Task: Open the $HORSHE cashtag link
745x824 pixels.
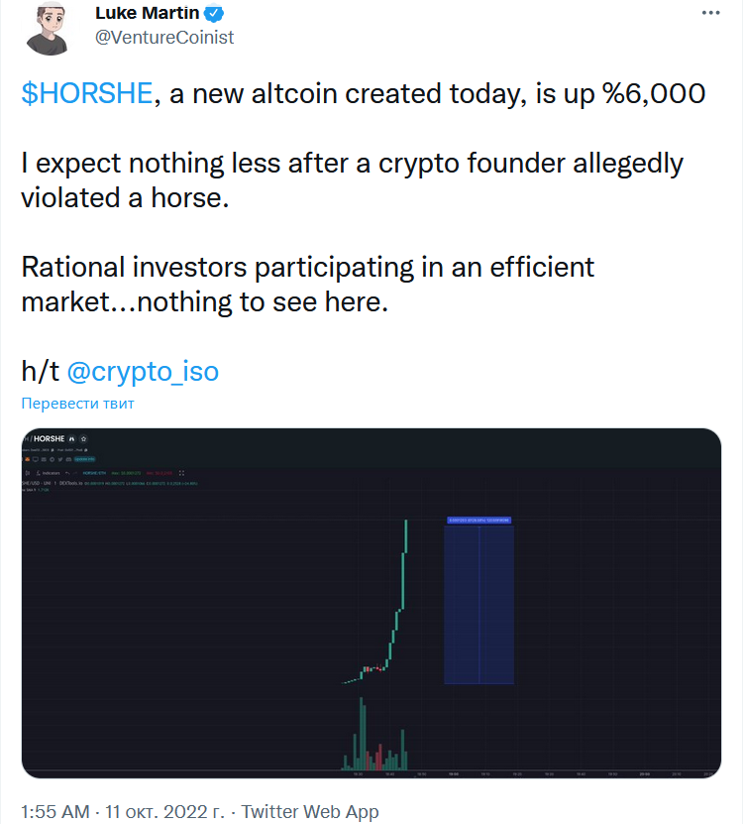Action: (87, 93)
